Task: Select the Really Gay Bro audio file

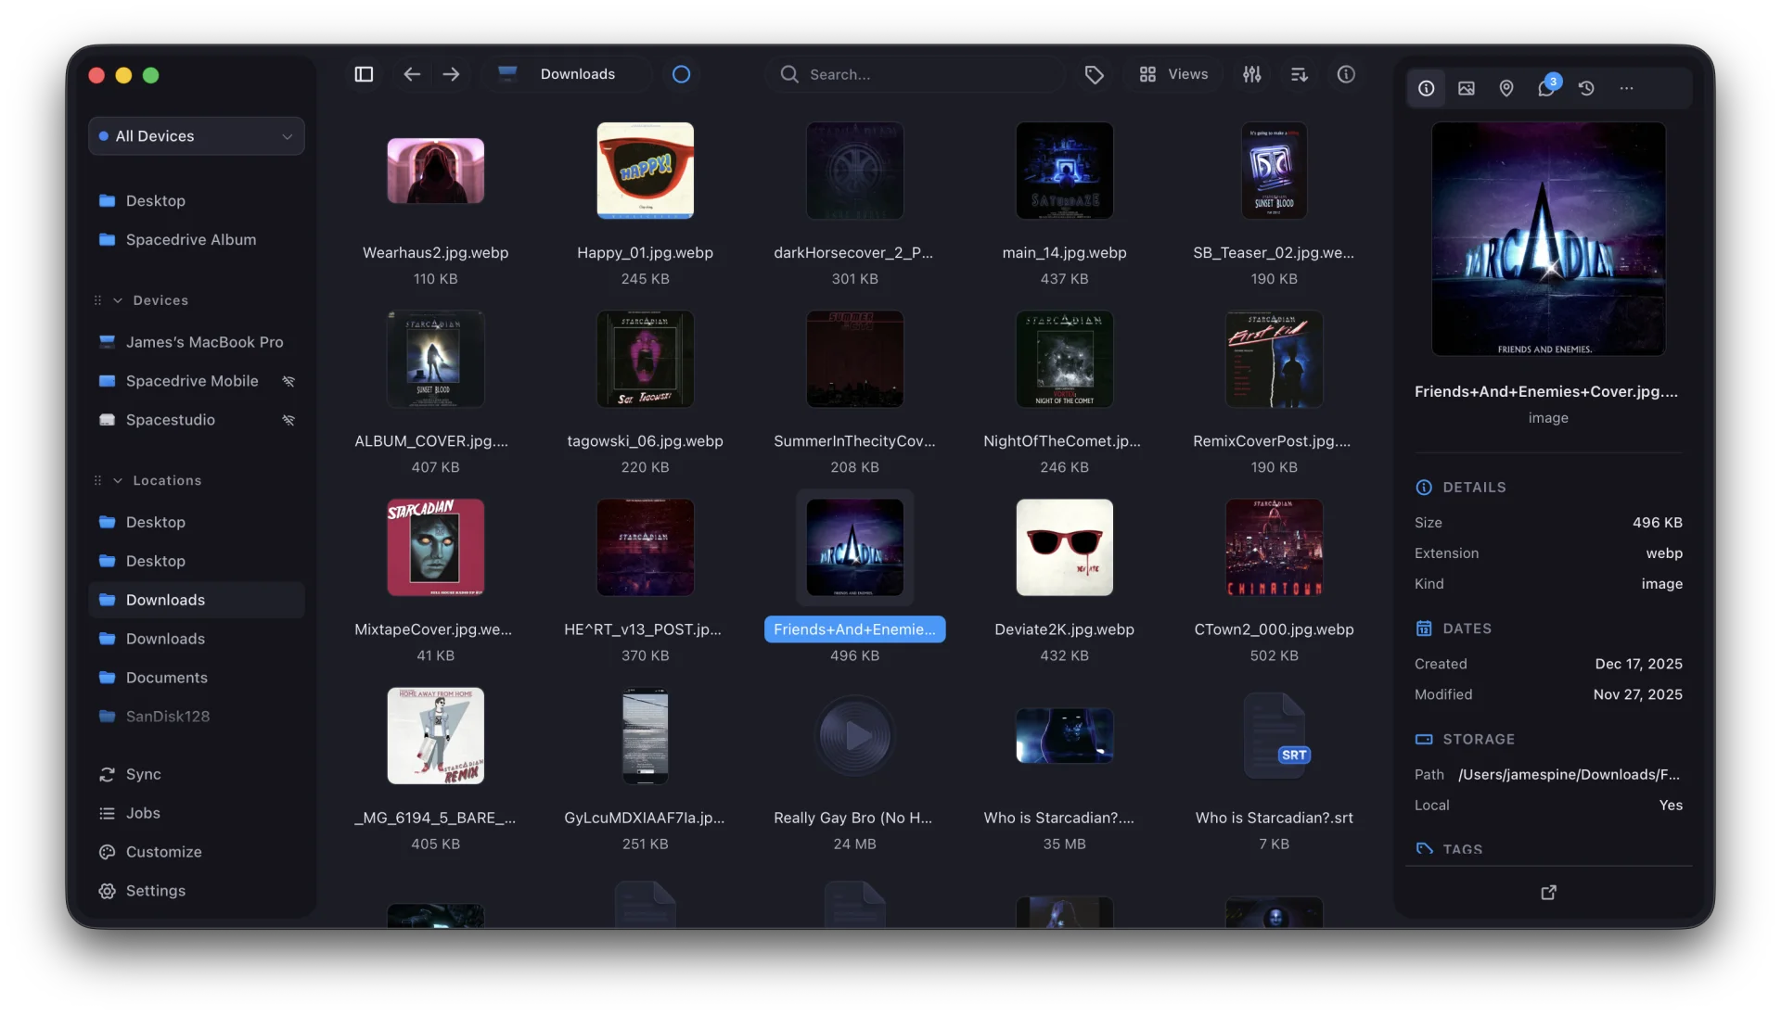Action: tap(854, 736)
